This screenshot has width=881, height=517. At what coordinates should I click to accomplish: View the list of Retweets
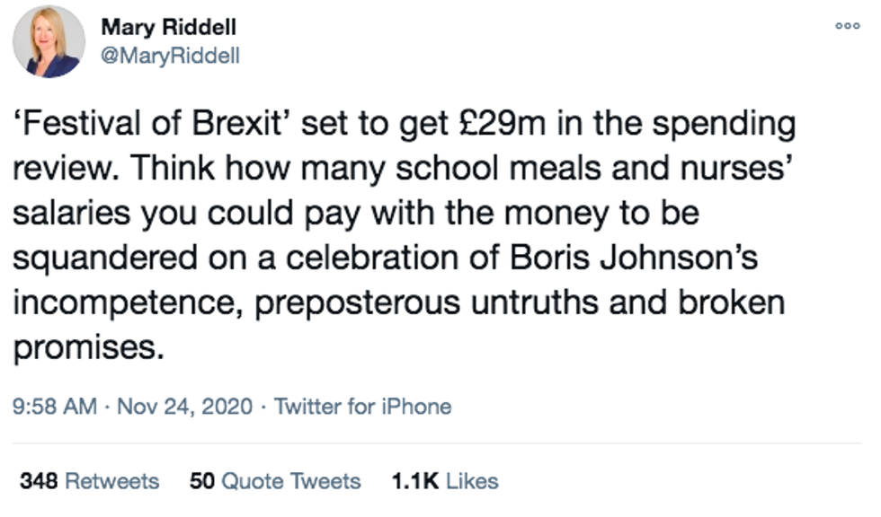[112, 481]
